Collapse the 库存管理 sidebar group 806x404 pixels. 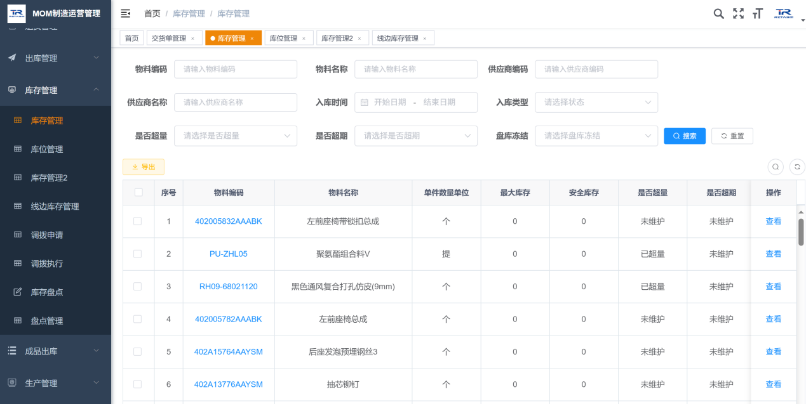(x=55, y=90)
